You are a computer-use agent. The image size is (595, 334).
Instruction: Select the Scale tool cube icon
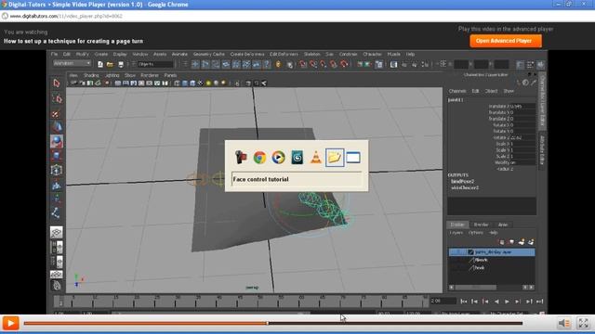click(57, 156)
